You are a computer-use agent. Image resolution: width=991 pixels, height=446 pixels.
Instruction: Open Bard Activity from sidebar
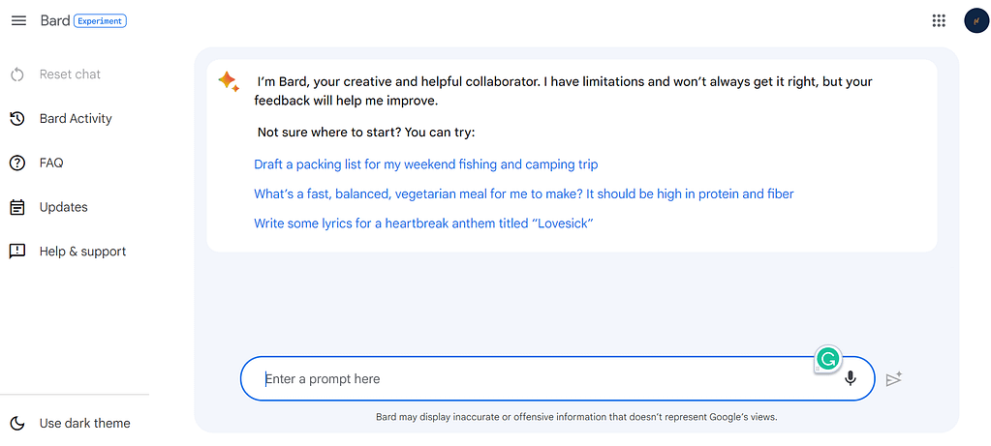[76, 119]
